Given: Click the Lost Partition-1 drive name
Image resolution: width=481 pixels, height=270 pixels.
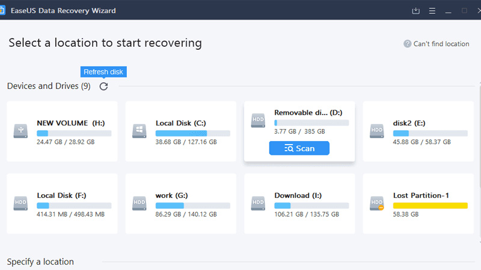Looking at the screenshot, I should (421, 196).
